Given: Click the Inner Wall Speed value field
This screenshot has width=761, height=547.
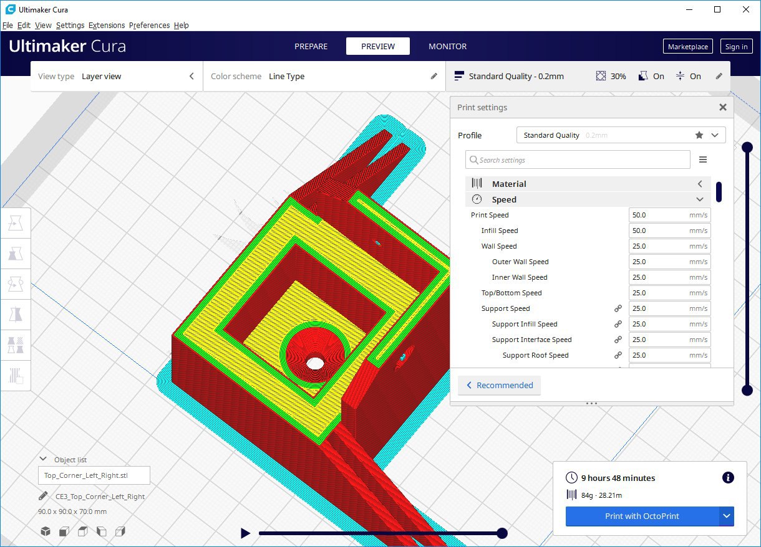Looking at the screenshot, I should tap(670, 277).
